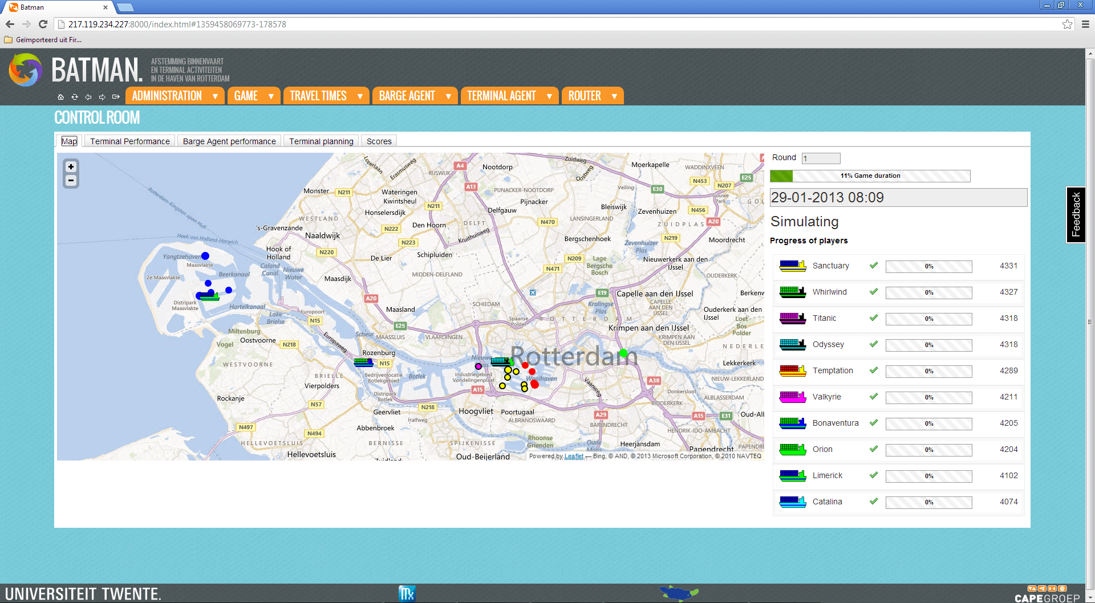Zoom out on the map
This screenshot has width=1095, height=603.
point(71,181)
